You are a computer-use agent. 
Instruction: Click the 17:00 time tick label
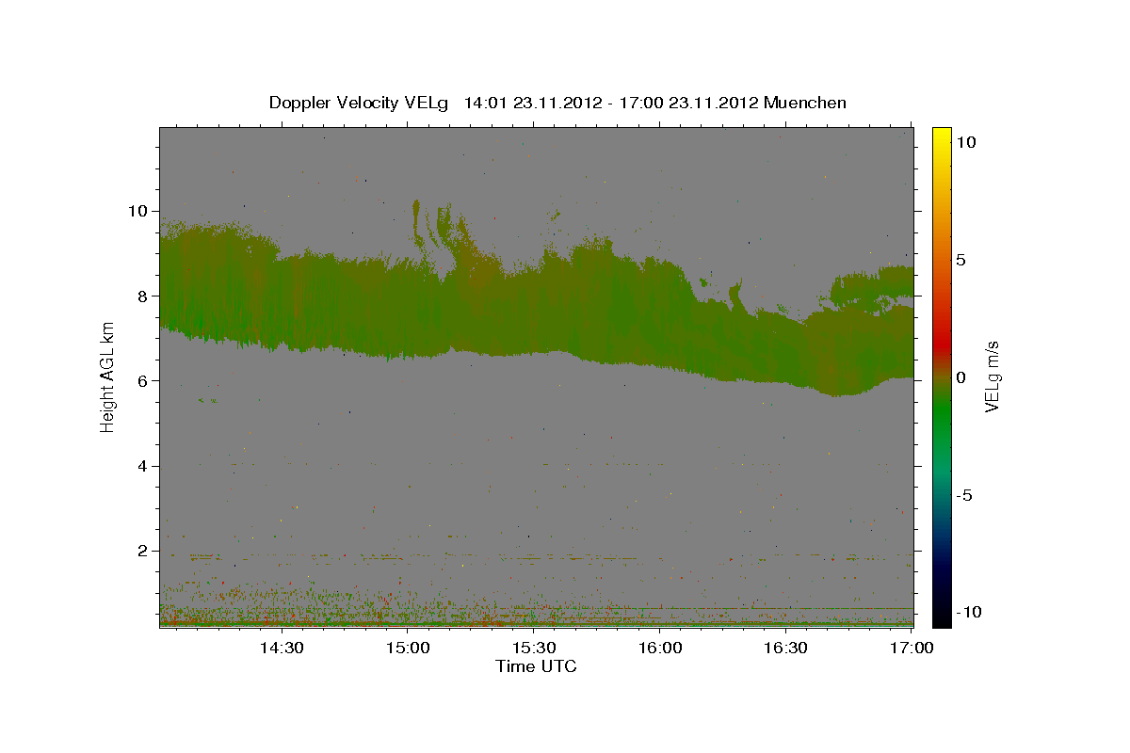[x=912, y=648]
